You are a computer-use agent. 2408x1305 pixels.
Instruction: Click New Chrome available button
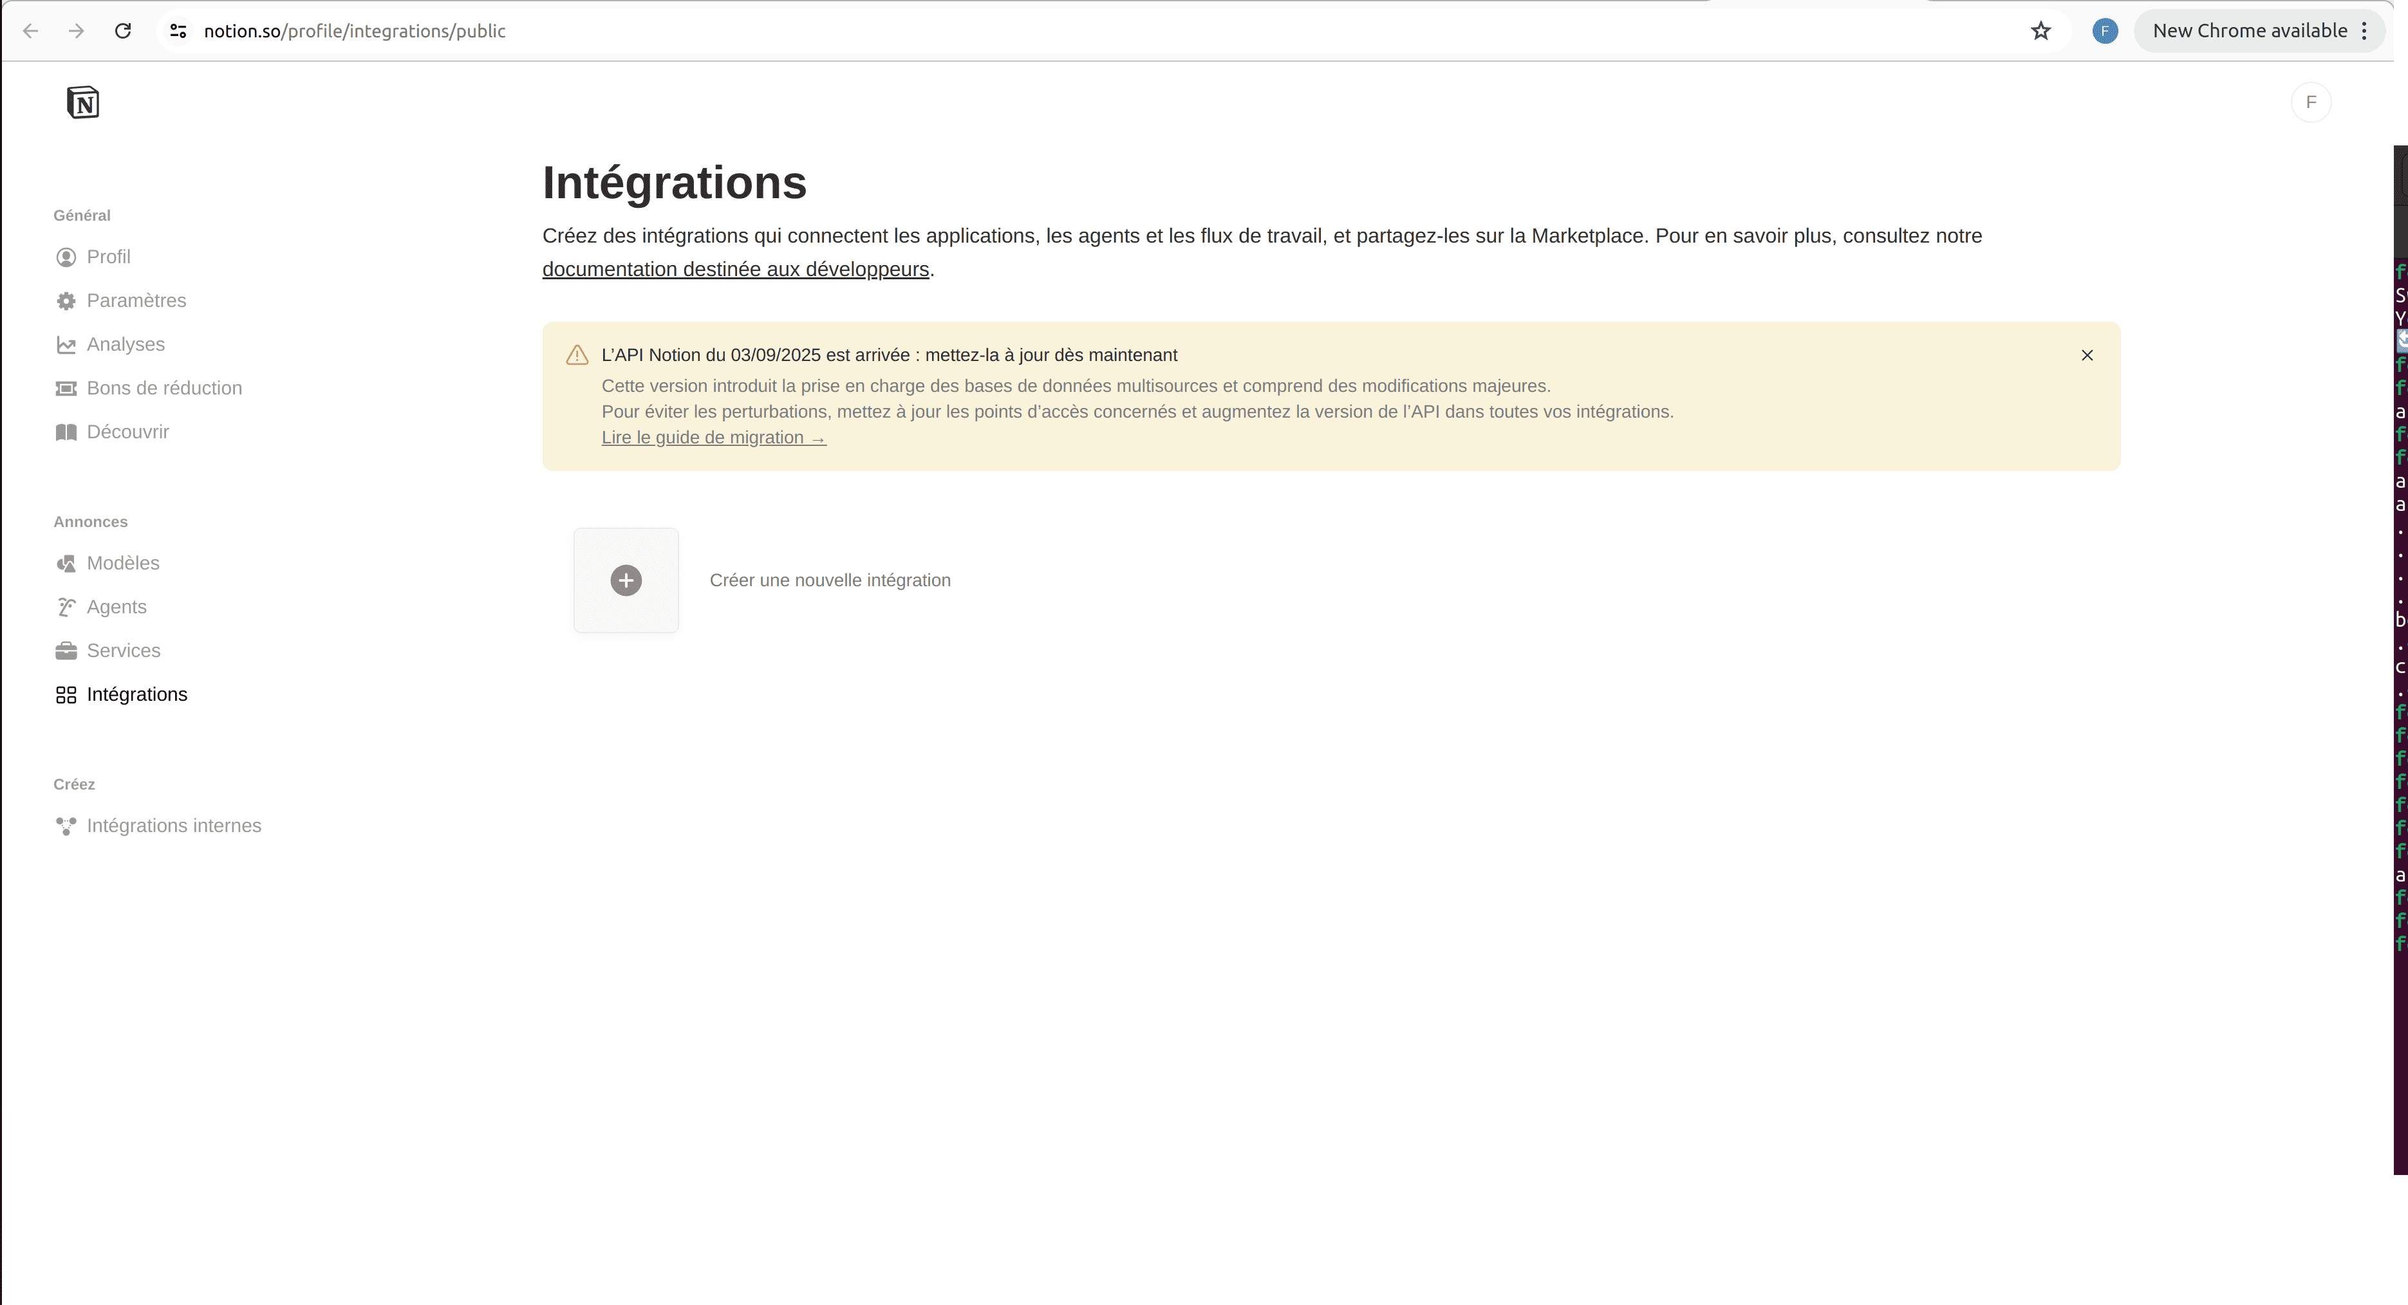(2249, 31)
